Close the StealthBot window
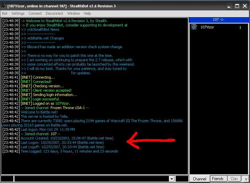Image resolution: width=250 pixels, height=183 pixels. pyautogui.click(x=245, y=6)
